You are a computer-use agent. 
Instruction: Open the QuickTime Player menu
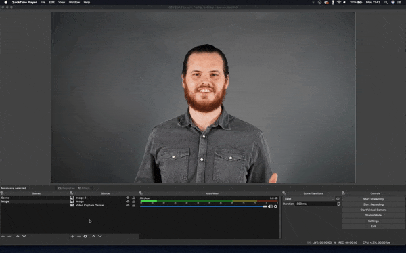point(24,2)
